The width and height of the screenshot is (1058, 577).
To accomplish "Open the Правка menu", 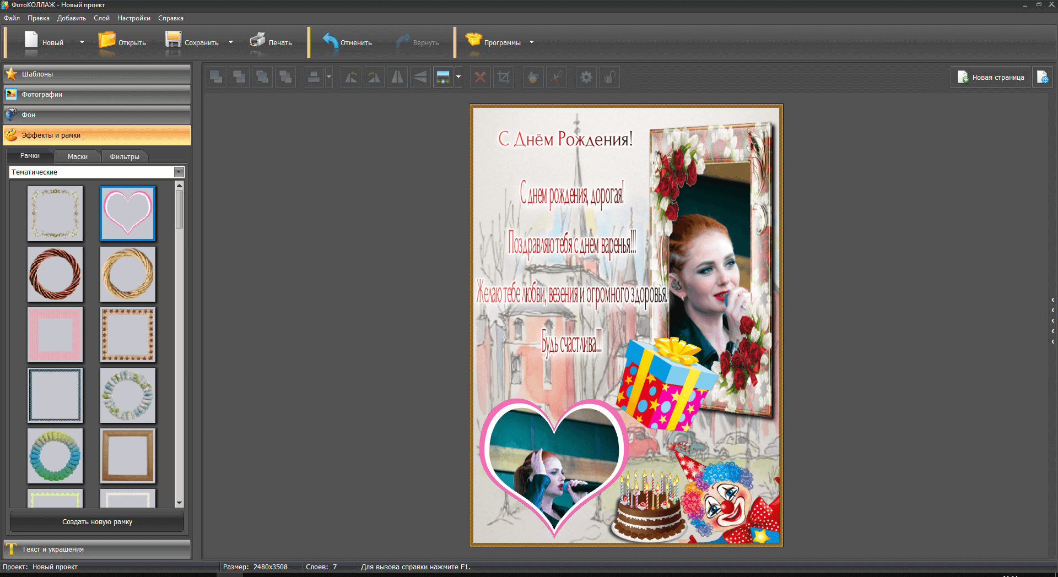I will tap(39, 18).
